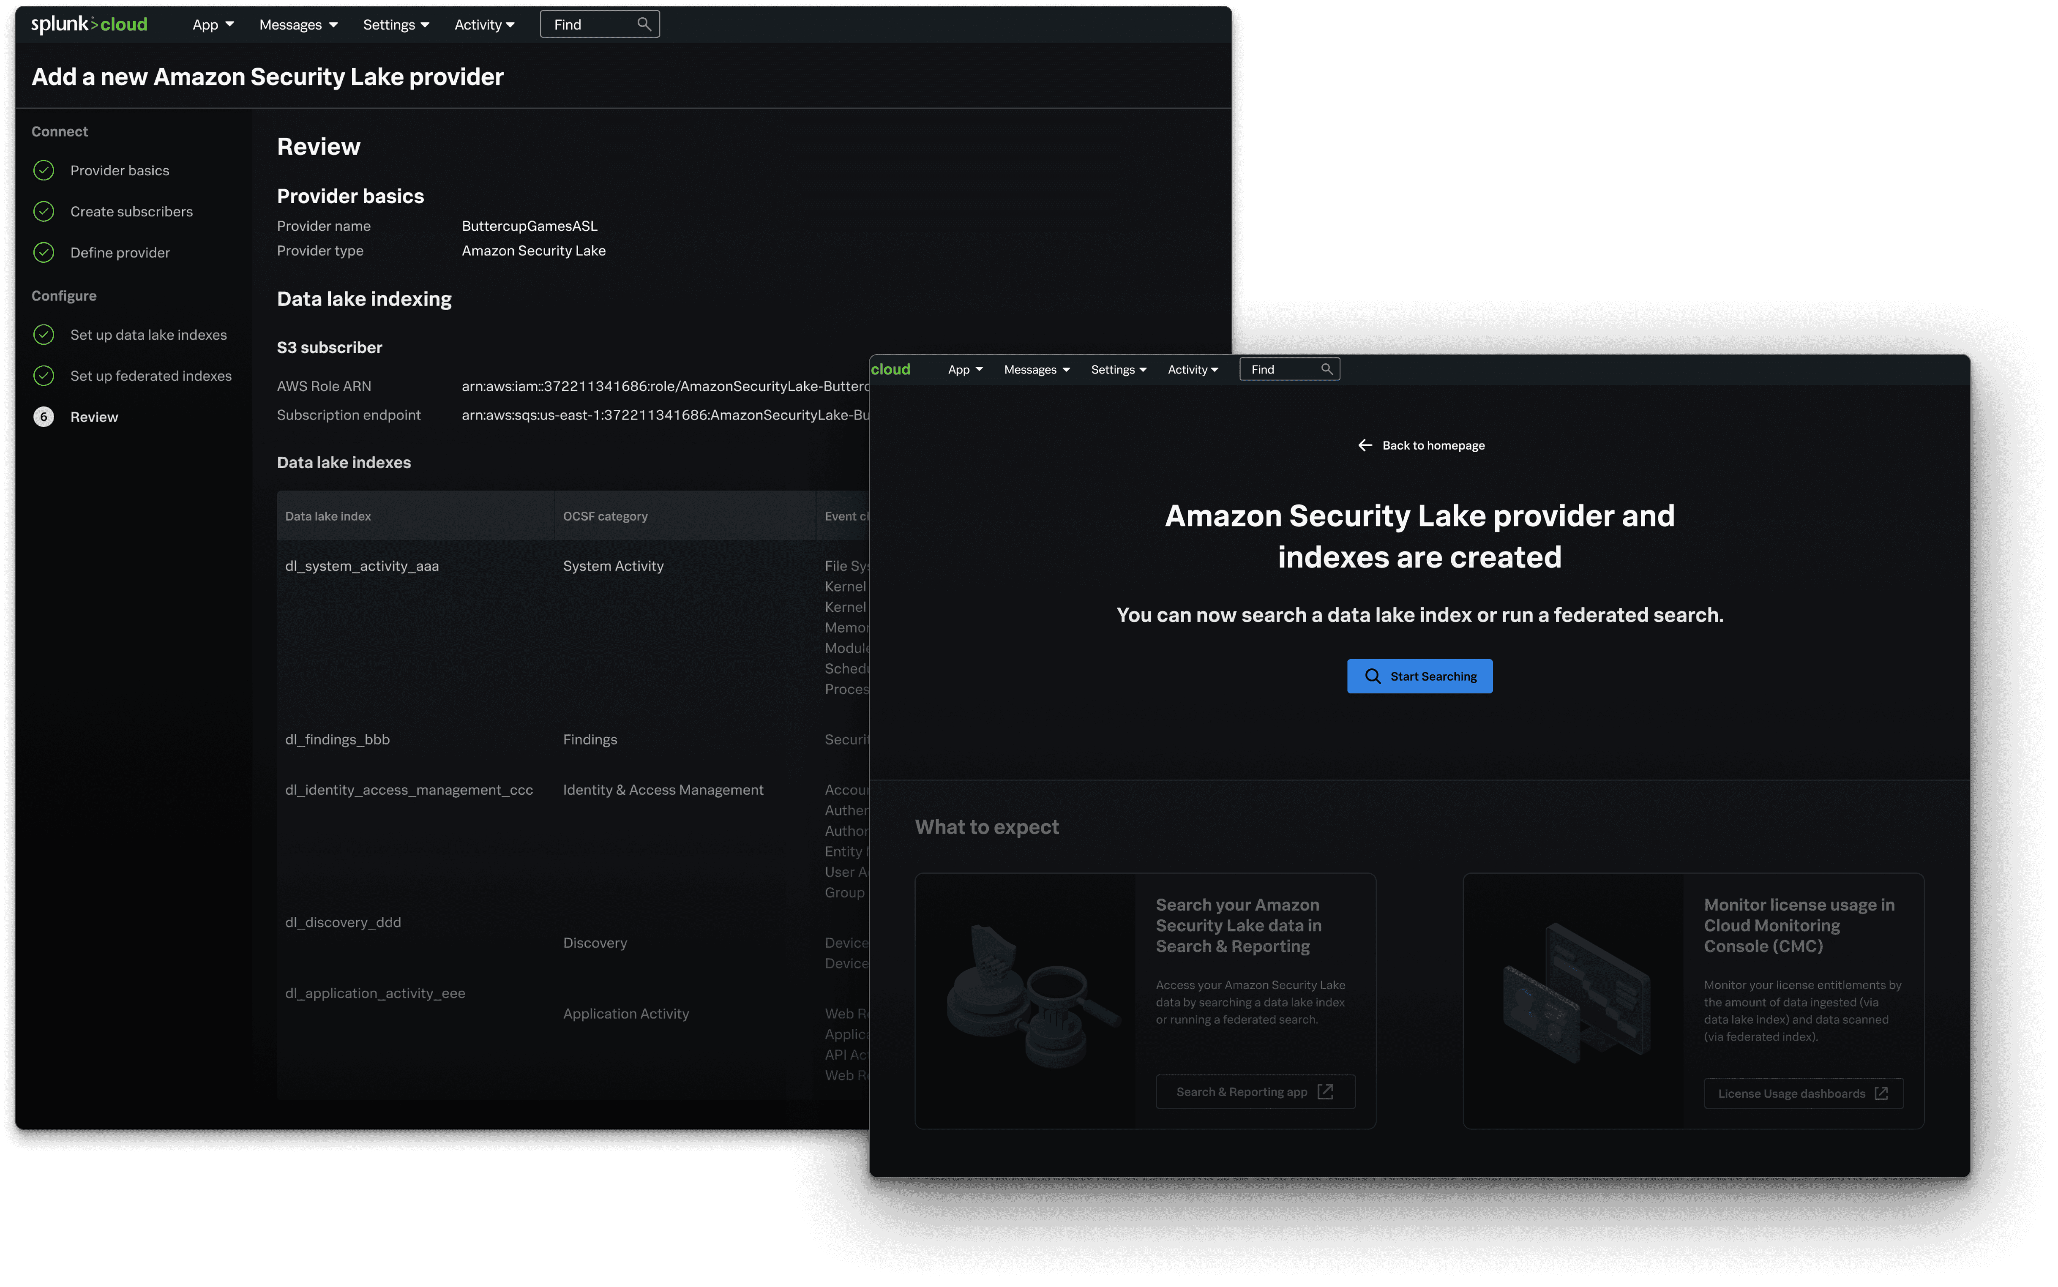The width and height of the screenshot is (2058, 1287).
Task: Click the search magnifier in back Find box
Action: tap(644, 24)
